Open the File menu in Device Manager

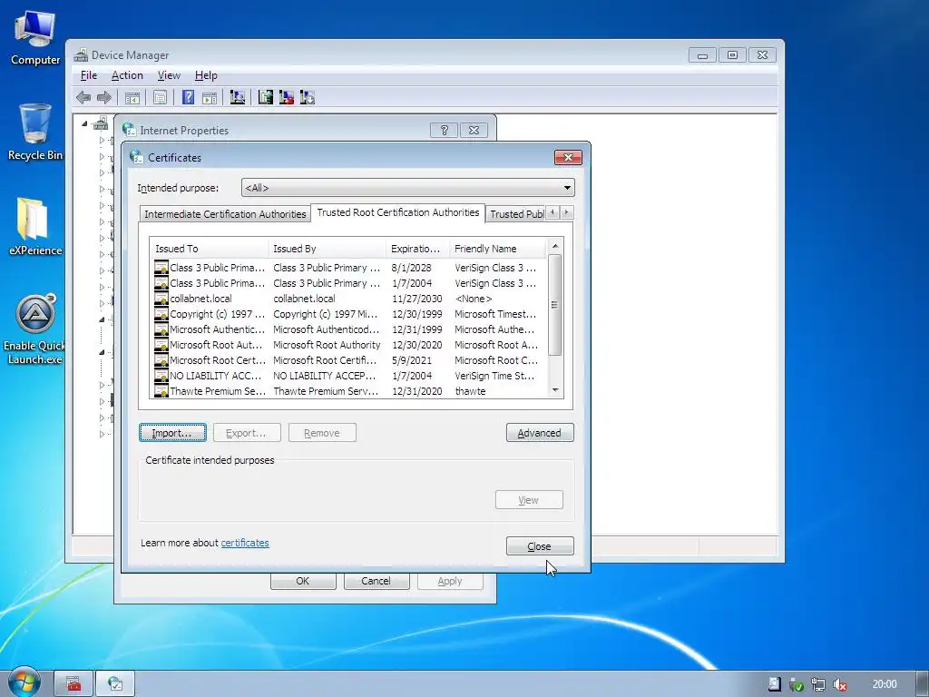tap(89, 75)
